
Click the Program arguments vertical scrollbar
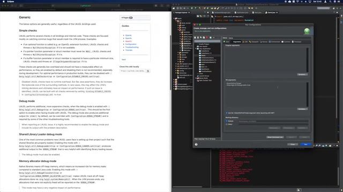[307, 60]
